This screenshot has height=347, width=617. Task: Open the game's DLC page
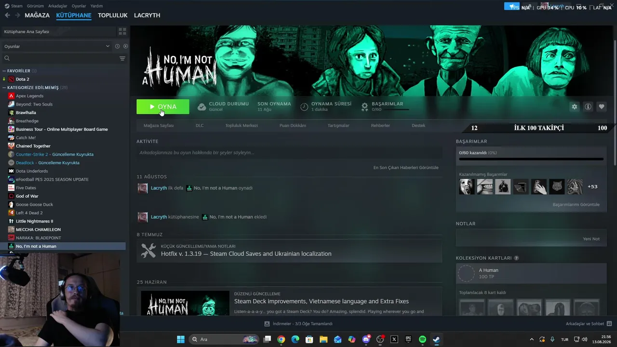[x=200, y=125]
